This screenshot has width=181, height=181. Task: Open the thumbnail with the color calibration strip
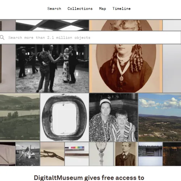[77, 154]
